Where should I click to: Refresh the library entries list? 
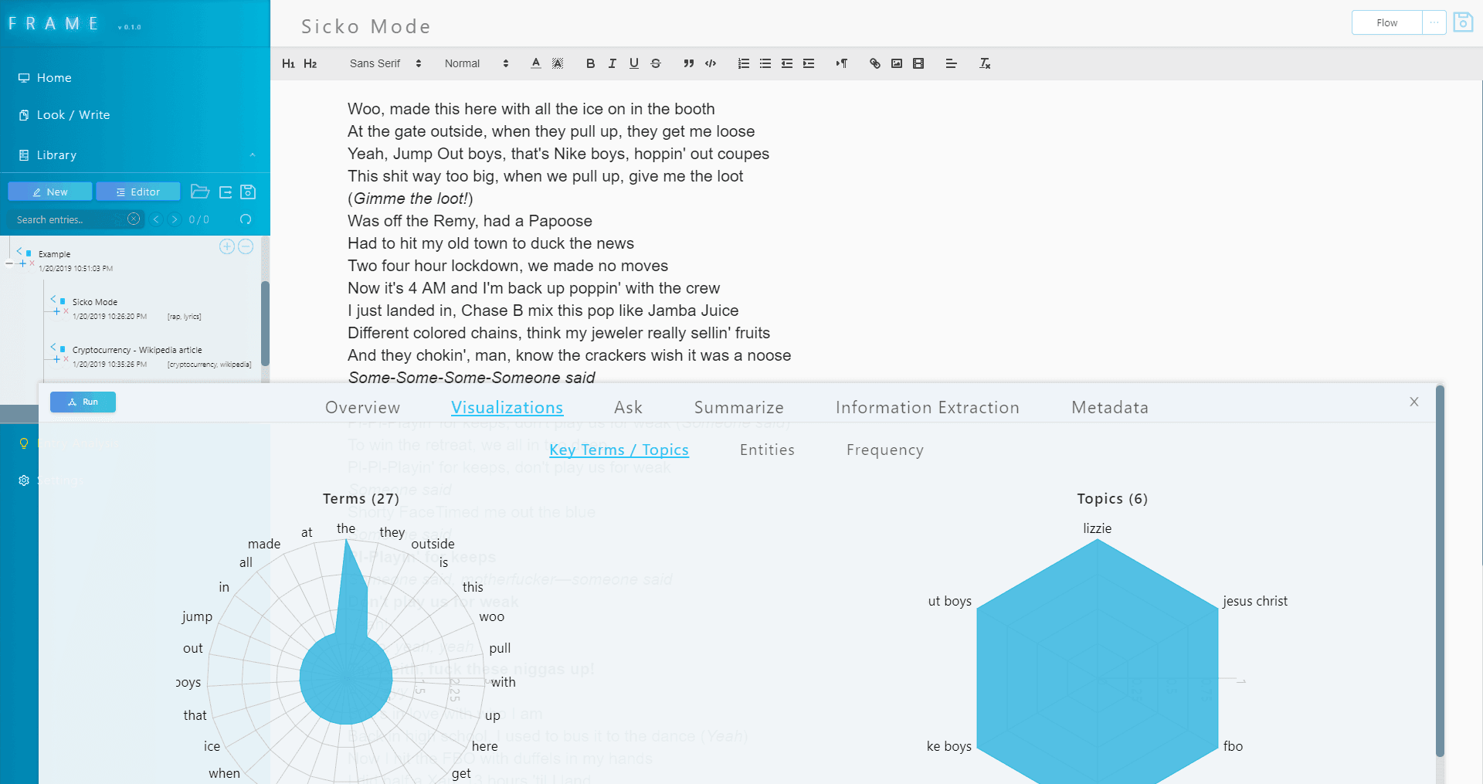point(246,219)
